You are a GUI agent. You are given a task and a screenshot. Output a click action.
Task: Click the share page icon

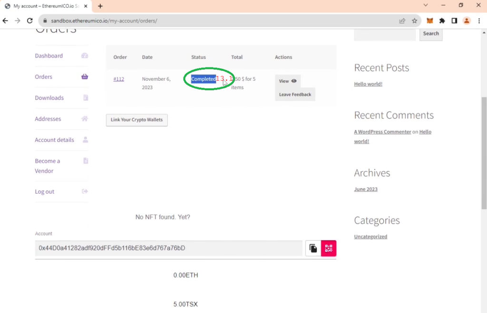pos(402,21)
